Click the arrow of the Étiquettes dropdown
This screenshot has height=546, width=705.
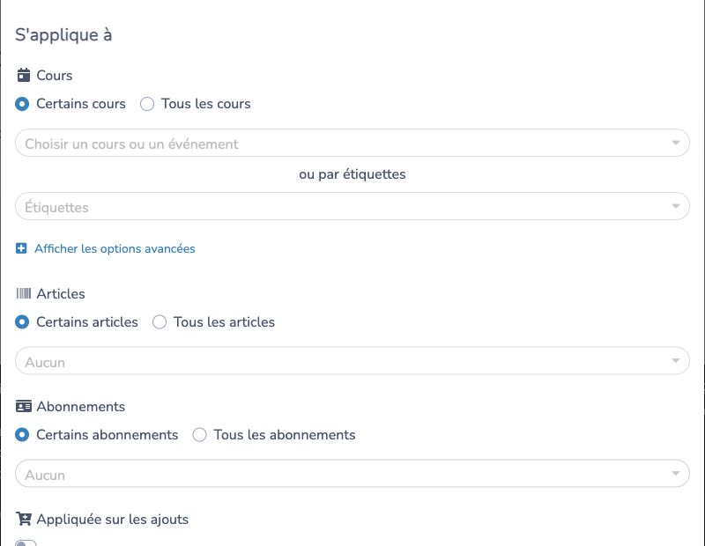675,206
